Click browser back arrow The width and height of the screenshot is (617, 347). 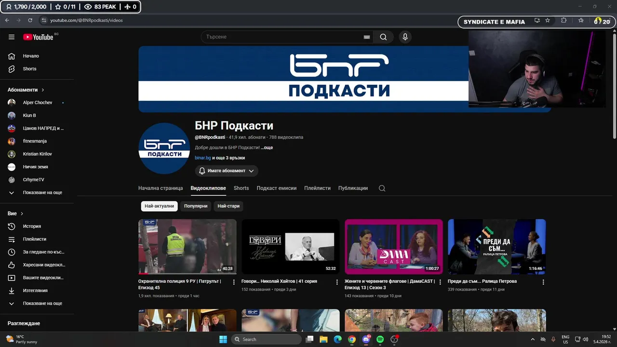pos(7,20)
